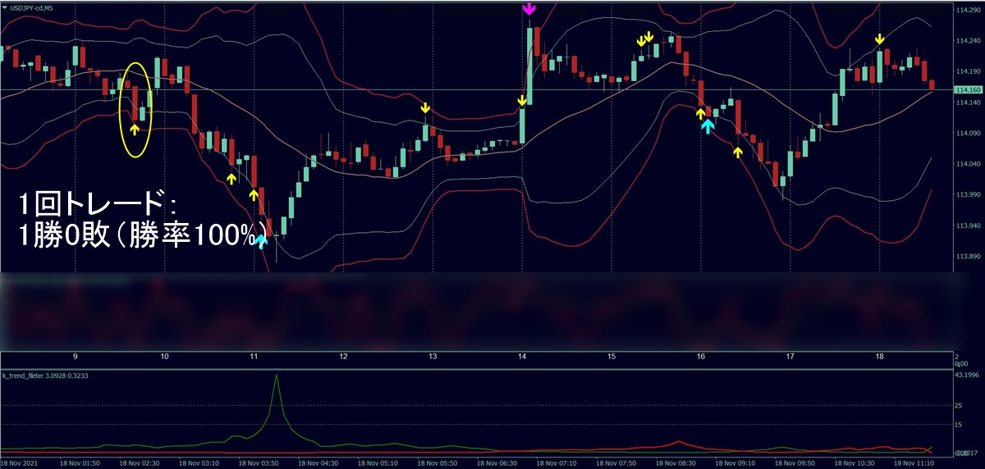The width and height of the screenshot is (985, 469).
Task: Click the hour 9 label
Action: click(x=75, y=357)
